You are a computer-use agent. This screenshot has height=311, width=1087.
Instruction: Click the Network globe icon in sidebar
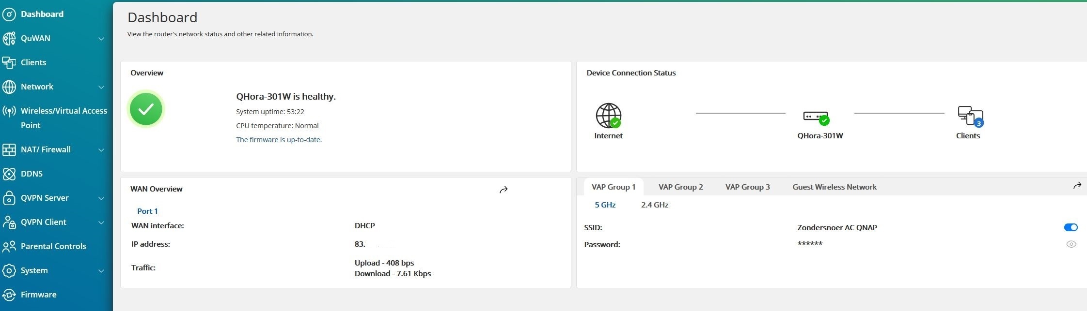(9, 87)
